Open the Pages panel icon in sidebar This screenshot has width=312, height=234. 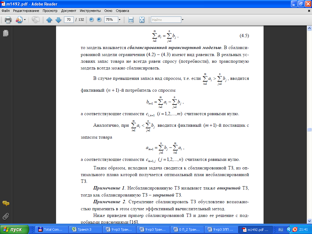pos(6,33)
